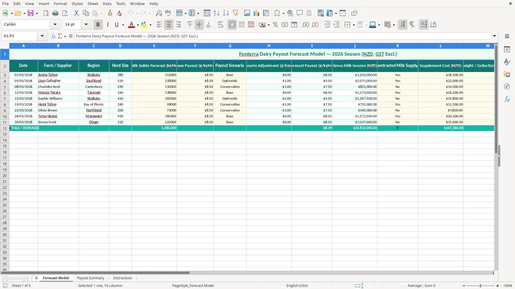Click the Cut scissors icon
Viewport: 515px width, 289px height.
tap(76, 13)
